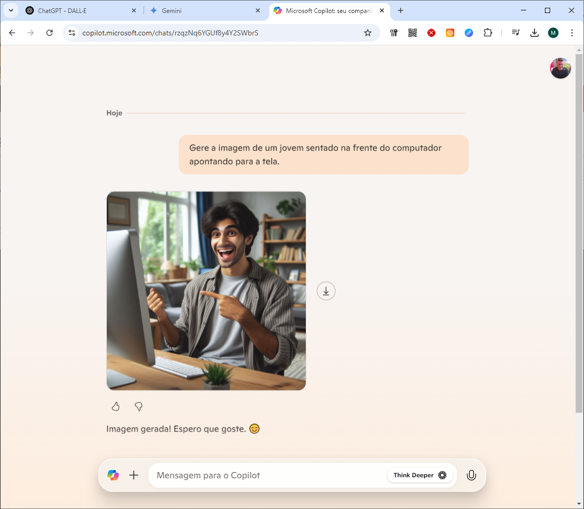This screenshot has width=584, height=509.
Task: Click the 'Imagem gerada! Espero que goste.' text
Action: click(x=176, y=429)
